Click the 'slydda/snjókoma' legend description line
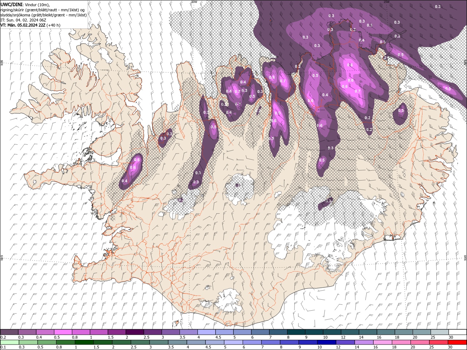This screenshot has height=350, width=467. tap(43, 15)
